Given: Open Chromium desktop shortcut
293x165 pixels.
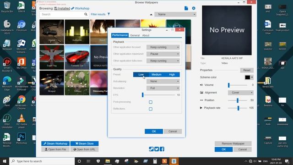Looking at the screenshot, I should [x=22, y=26].
